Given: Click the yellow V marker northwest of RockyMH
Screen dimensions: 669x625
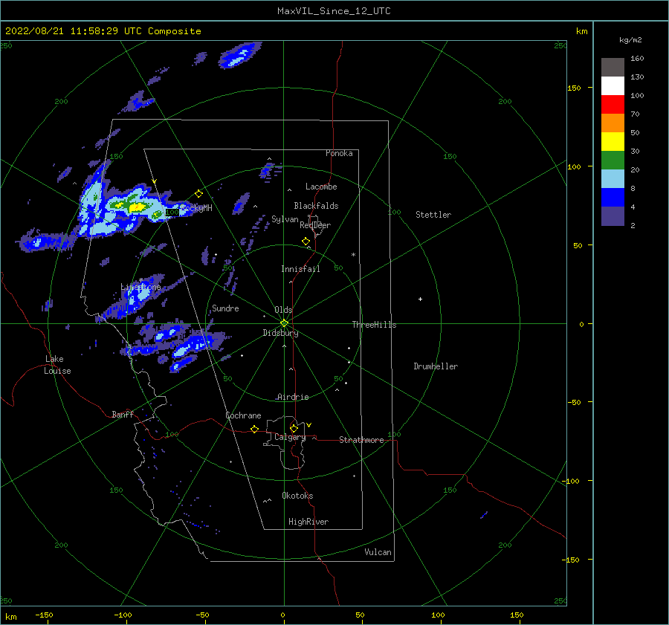Looking at the screenshot, I should (x=155, y=182).
